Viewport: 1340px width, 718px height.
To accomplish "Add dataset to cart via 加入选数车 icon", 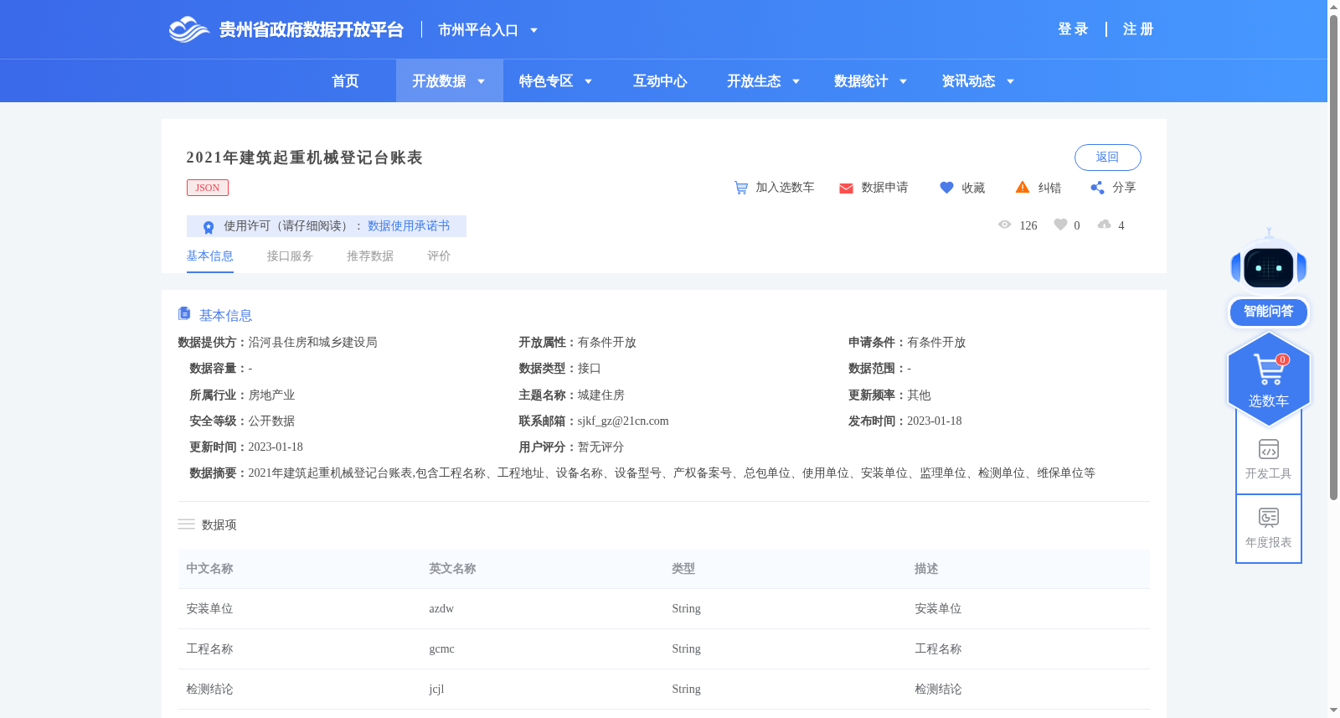I will 741,188.
